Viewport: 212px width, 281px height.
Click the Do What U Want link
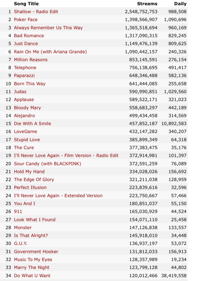point(32,276)
